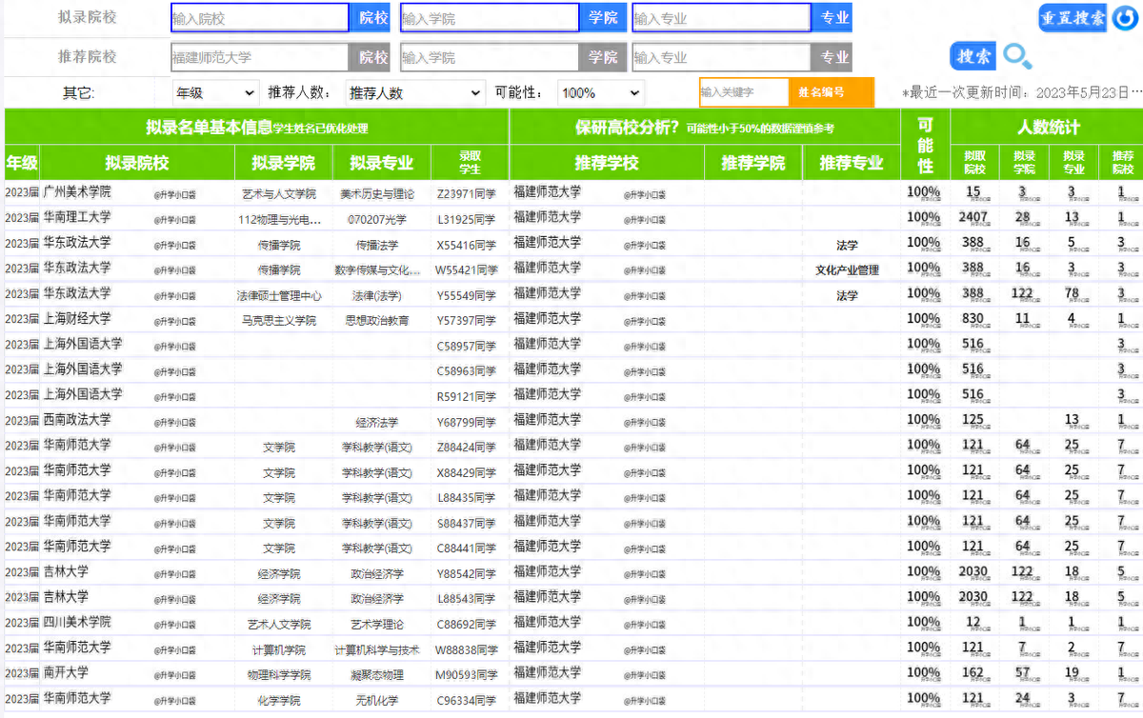Click the gray 专业 button in 推荐院校 row
Viewport: 1143px width, 718px height.
pos(833,57)
